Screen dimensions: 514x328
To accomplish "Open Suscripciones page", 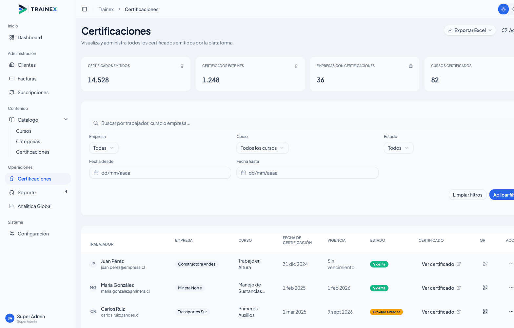I will [x=38, y=93].
